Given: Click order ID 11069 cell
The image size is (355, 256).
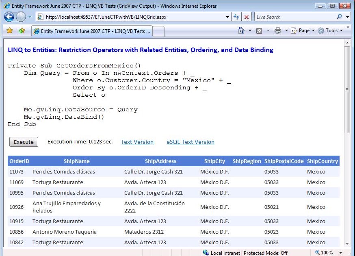Looking at the screenshot, I should pos(16,182).
